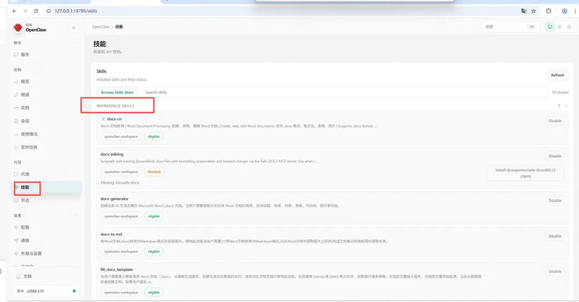Open the 实例 instances page
This screenshot has height=302, width=579.
click(x=46, y=108)
